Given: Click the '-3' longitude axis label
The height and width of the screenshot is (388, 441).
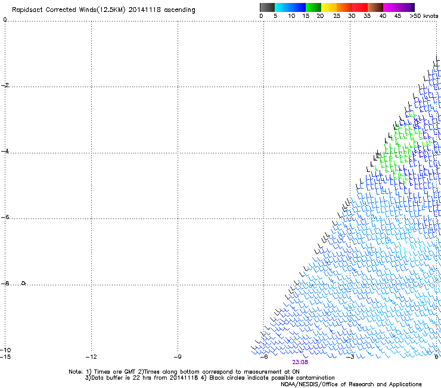Looking at the screenshot, I should pos(350,357).
